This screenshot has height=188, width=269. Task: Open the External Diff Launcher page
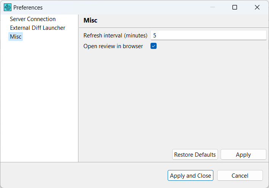coord(37,28)
